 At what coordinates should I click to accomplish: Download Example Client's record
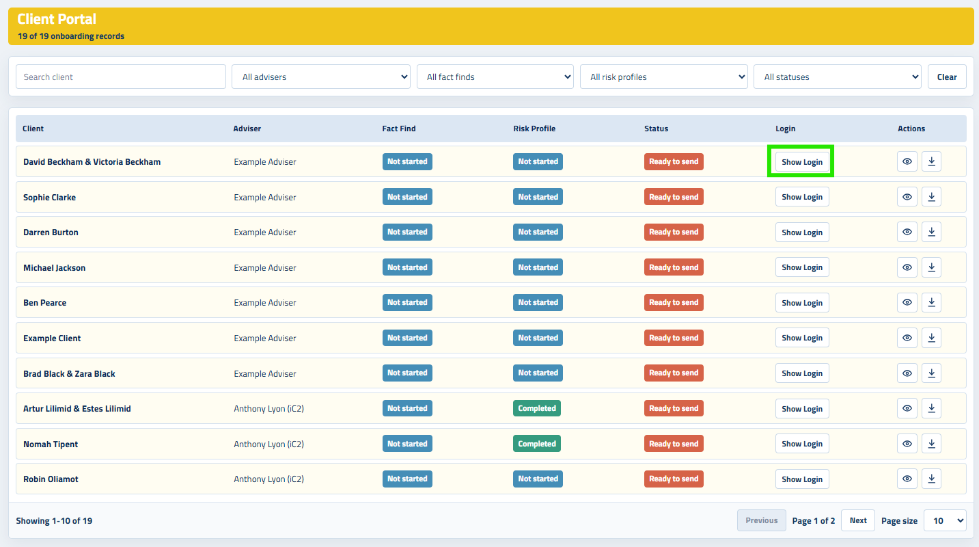pos(931,338)
